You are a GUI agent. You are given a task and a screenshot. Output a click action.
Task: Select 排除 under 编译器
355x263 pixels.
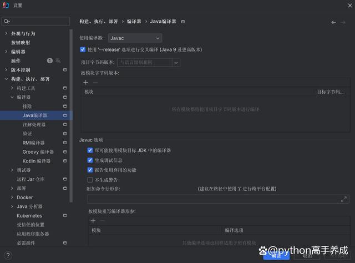[27, 107]
